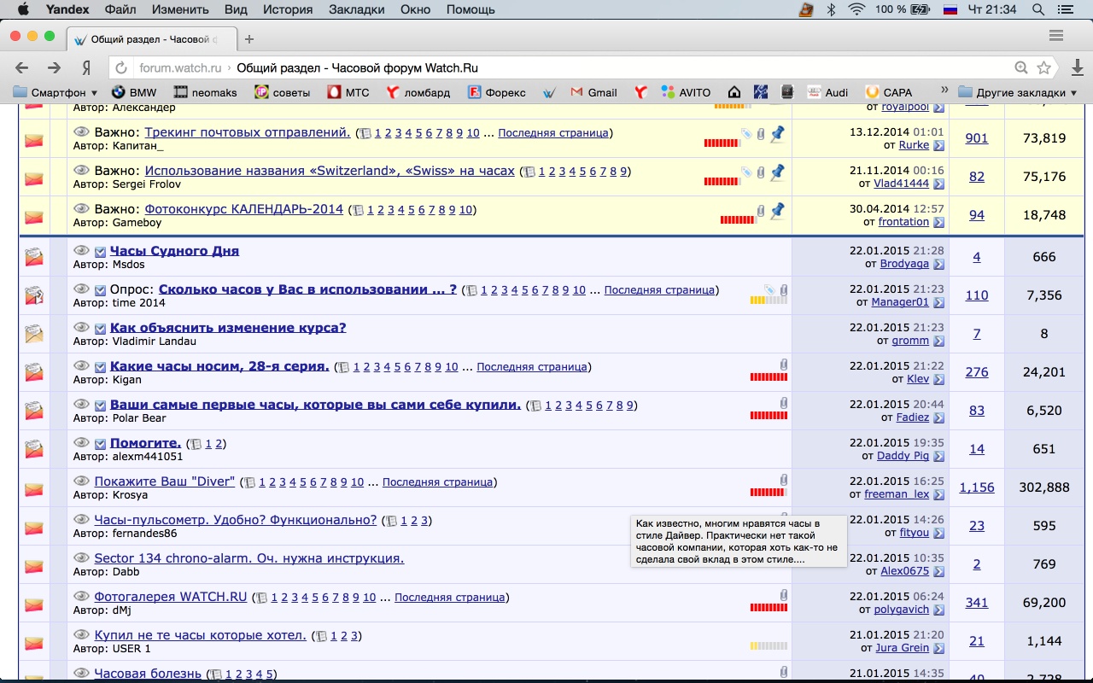Click go-to-last-post arrow next to Brodyaga
The height and width of the screenshot is (683, 1093).
click(x=938, y=264)
